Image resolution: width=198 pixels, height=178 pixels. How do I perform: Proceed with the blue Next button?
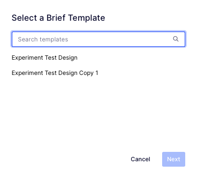click(173, 159)
